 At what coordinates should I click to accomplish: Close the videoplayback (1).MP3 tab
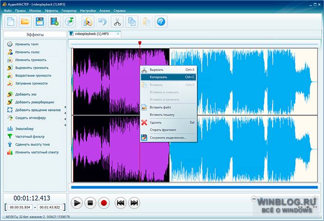click(x=118, y=34)
